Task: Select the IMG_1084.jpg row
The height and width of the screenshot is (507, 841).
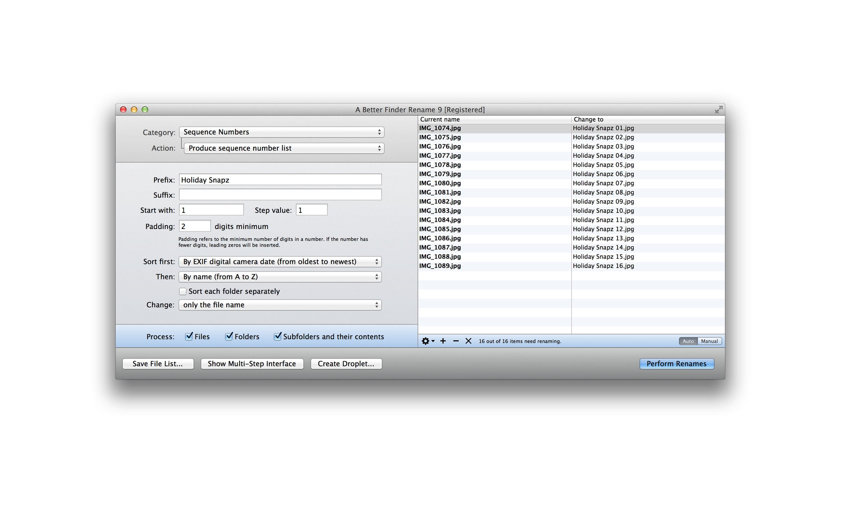Action: point(572,220)
